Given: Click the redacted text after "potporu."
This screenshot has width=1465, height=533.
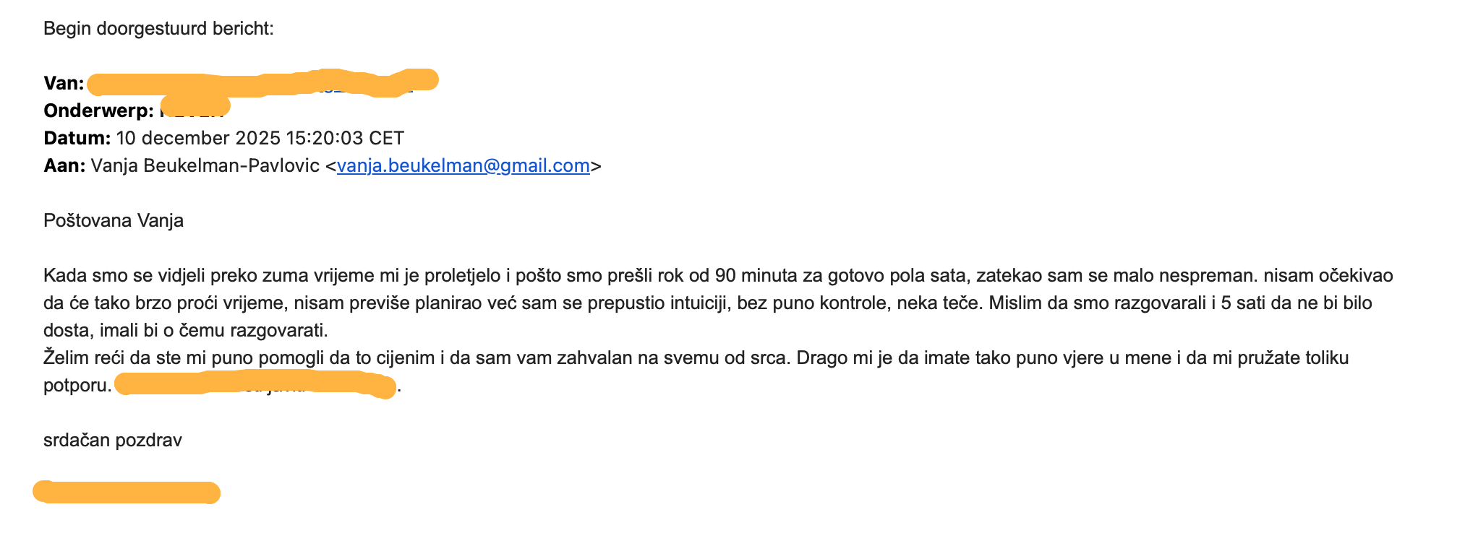Looking at the screenshot, I should click(255, 383).
